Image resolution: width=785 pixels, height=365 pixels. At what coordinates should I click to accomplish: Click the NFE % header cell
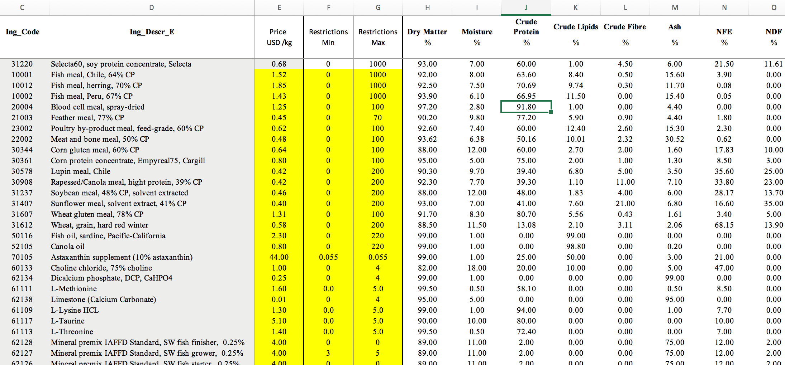(x=724, y=37)
